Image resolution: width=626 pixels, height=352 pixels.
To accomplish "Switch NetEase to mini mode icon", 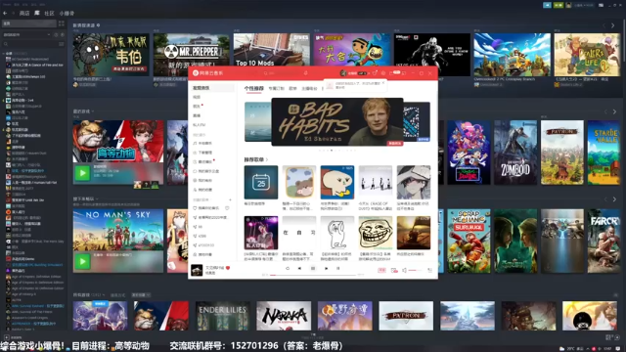I will [404, 73].
